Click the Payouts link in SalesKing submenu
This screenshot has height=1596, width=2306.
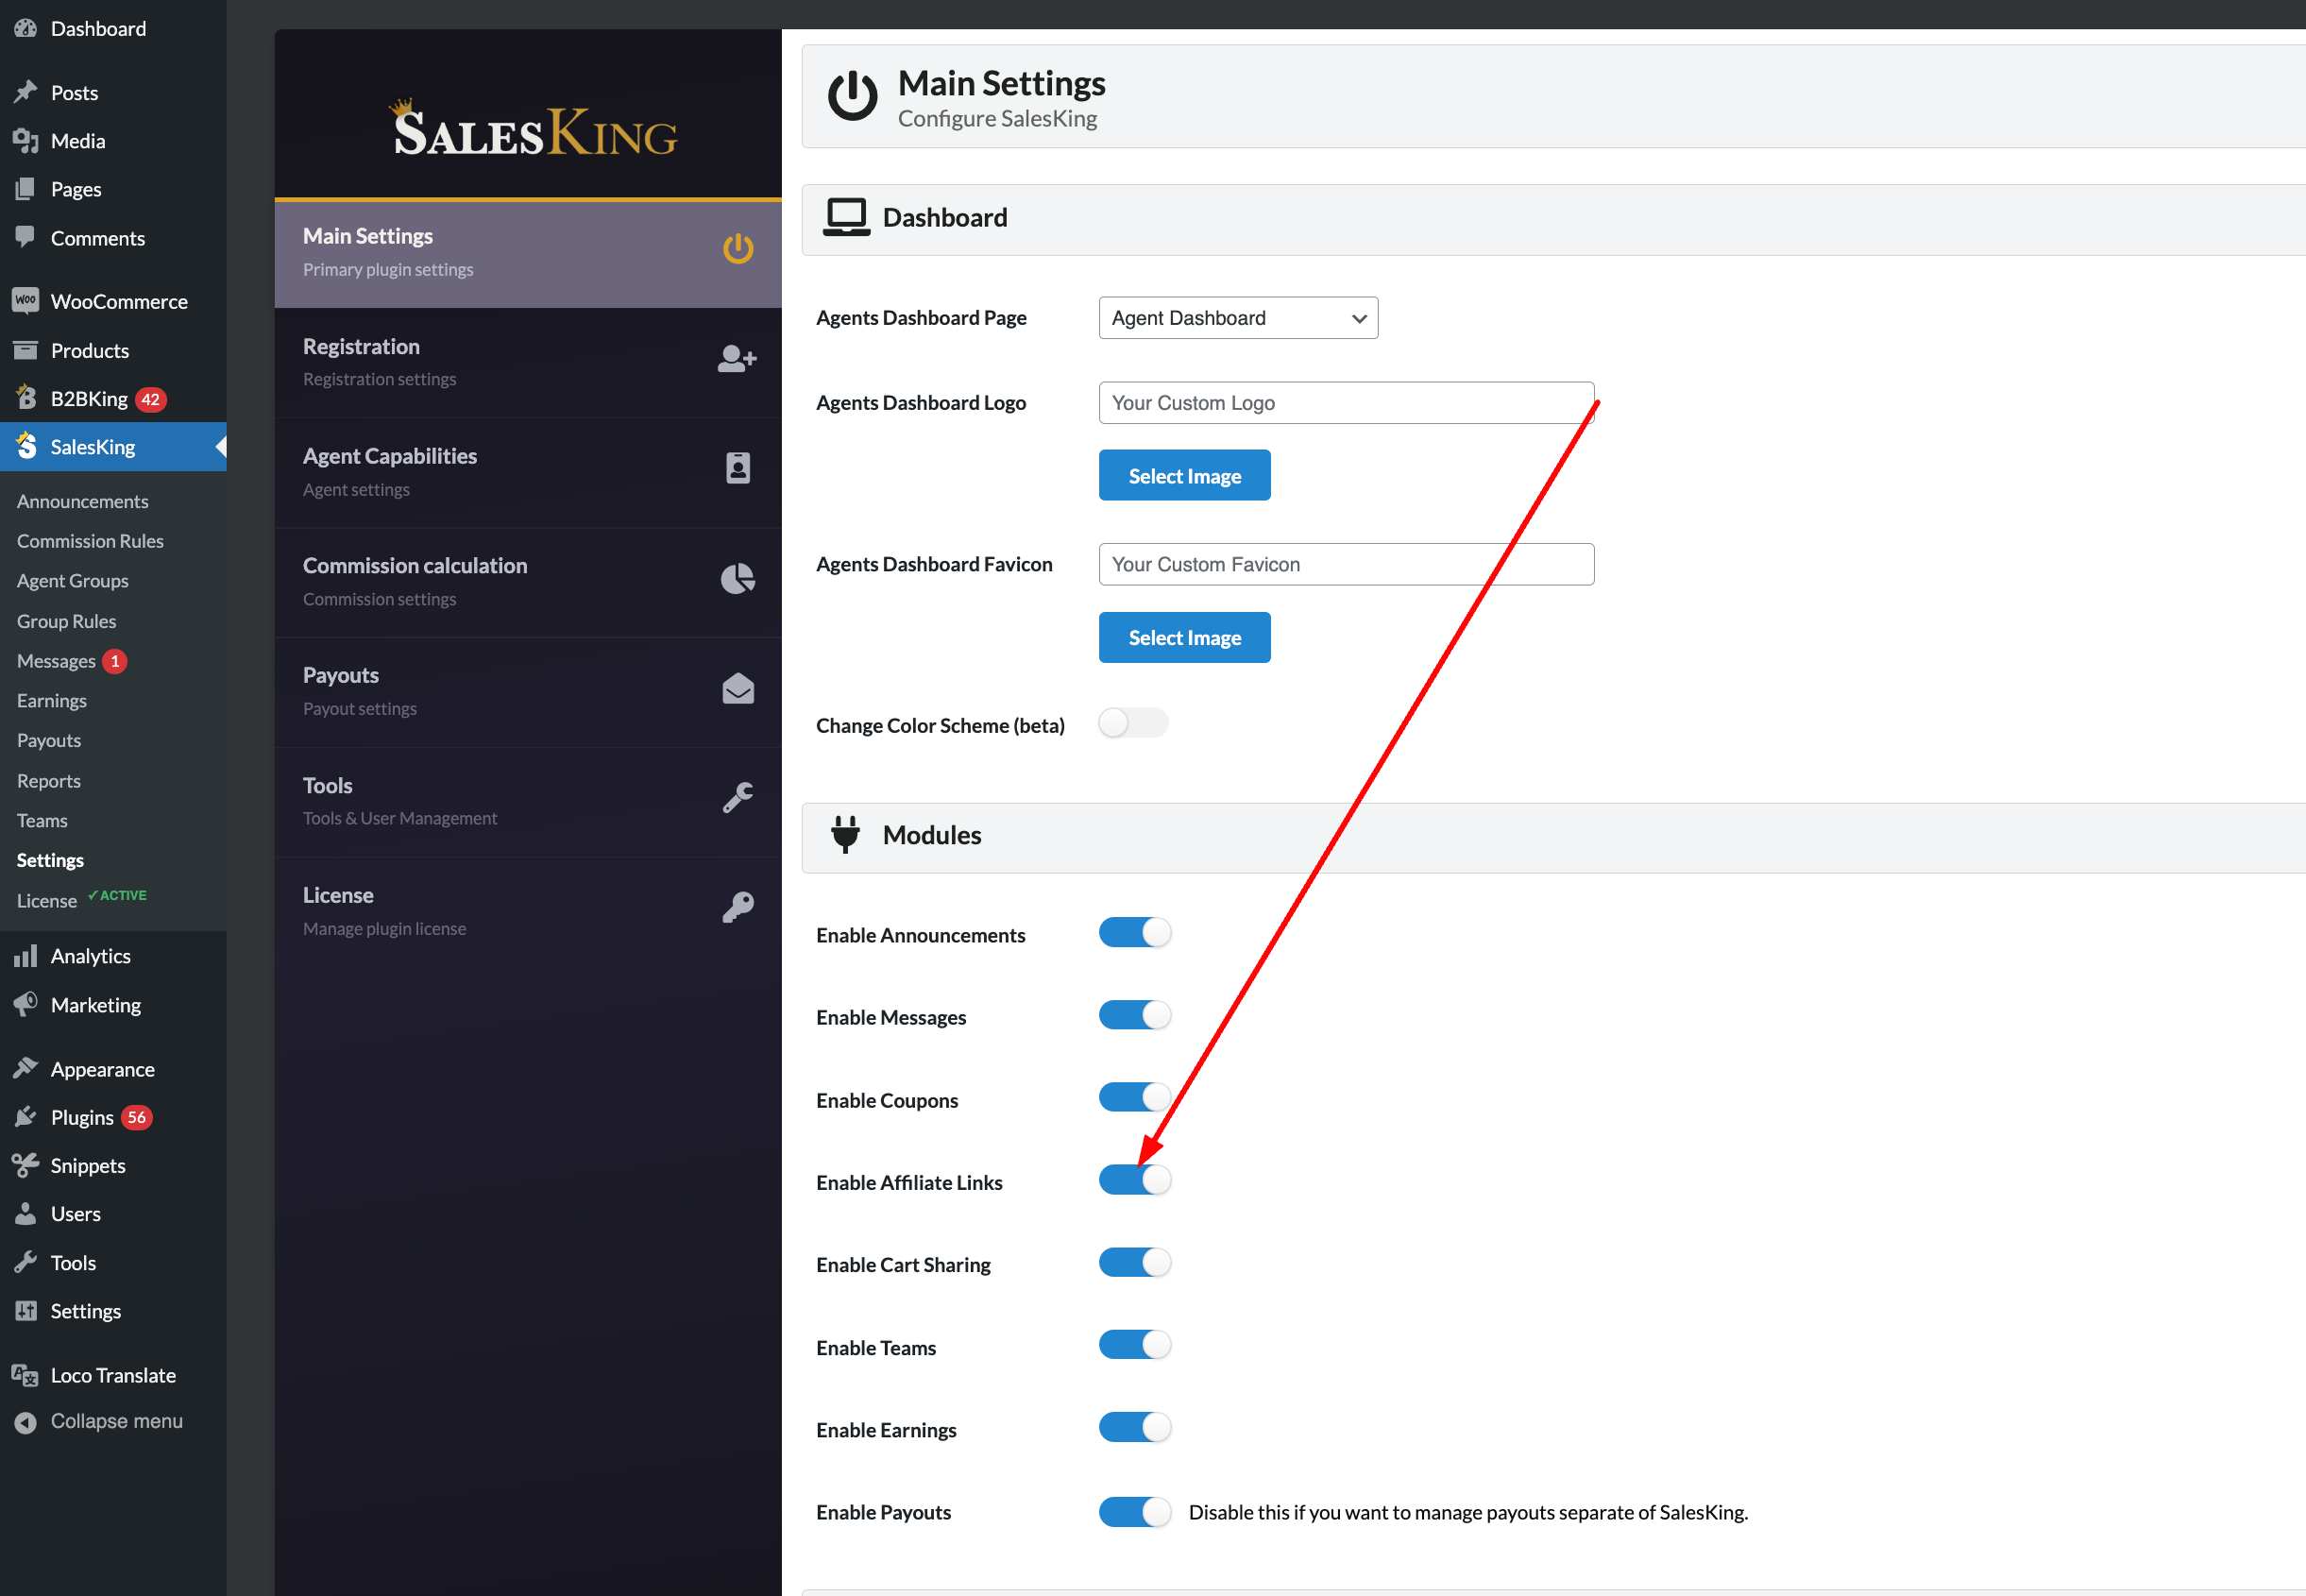49,740
